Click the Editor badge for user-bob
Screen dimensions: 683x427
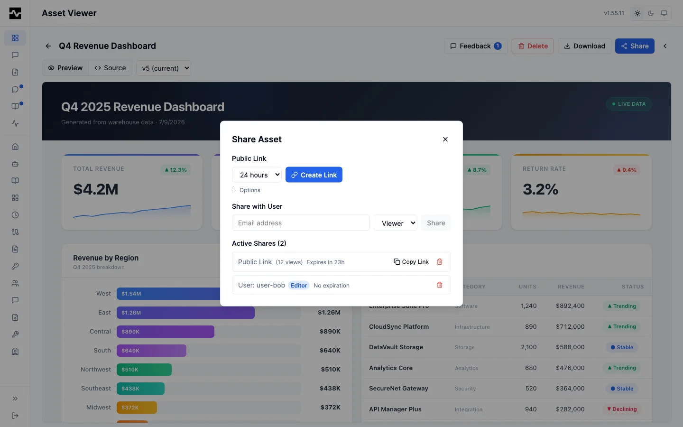299,285
